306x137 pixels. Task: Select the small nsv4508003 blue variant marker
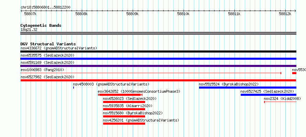74,88
